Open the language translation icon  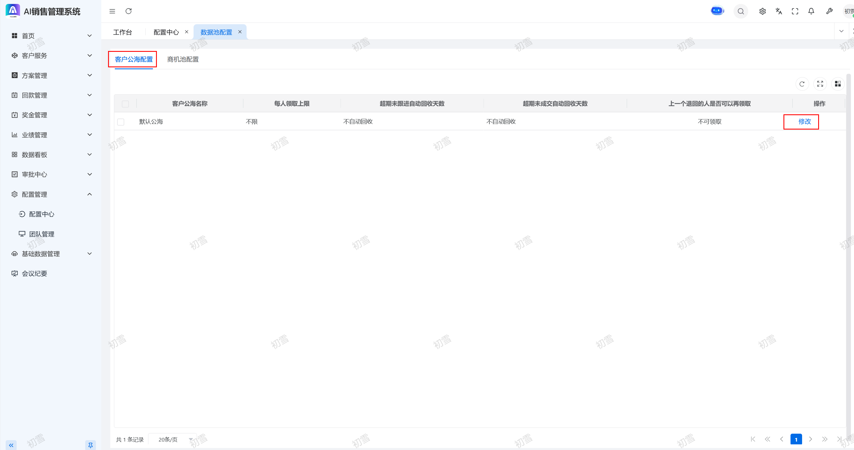click(x=779, y=12)
